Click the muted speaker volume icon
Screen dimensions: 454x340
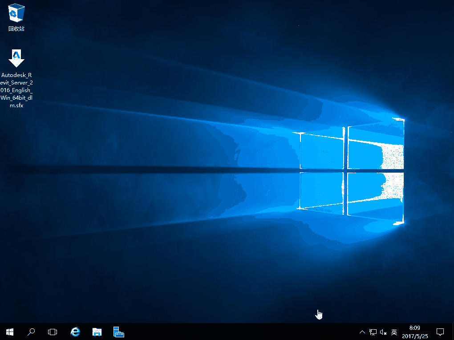383,332
